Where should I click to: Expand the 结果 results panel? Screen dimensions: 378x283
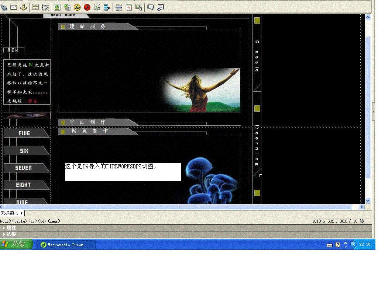(11, 234)
